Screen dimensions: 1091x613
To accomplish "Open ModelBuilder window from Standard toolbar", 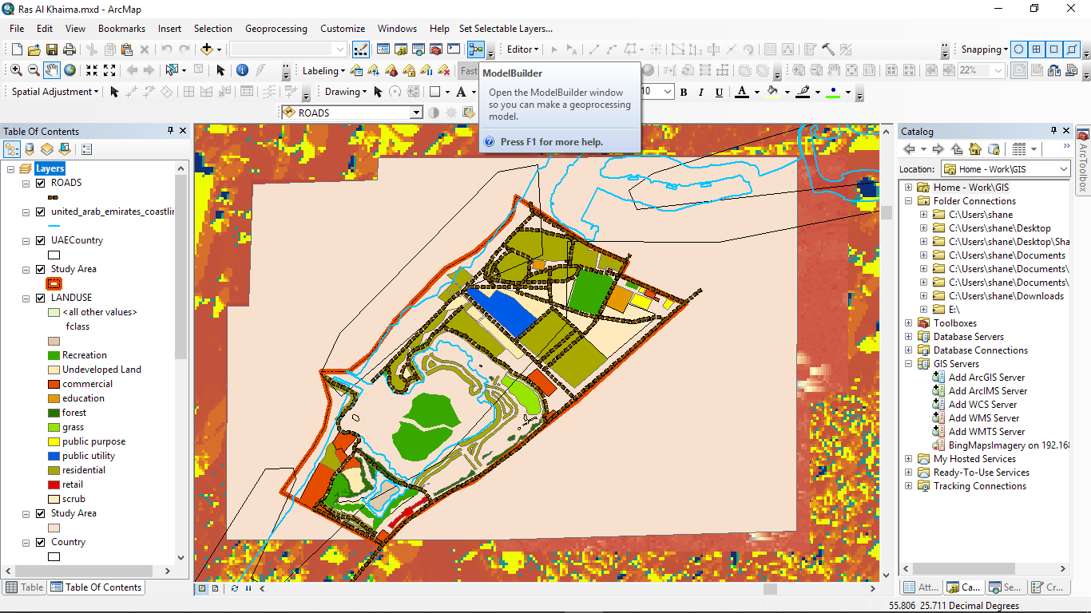I will (476, 49).
